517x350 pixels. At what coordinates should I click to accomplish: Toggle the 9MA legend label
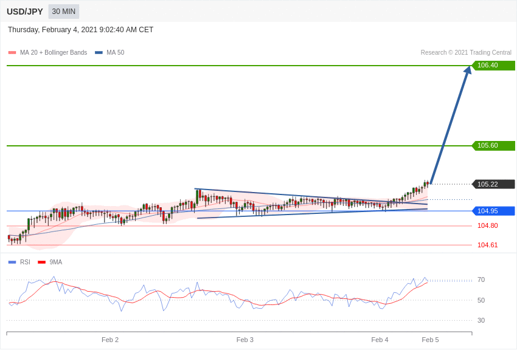click(x=56, y=262)
